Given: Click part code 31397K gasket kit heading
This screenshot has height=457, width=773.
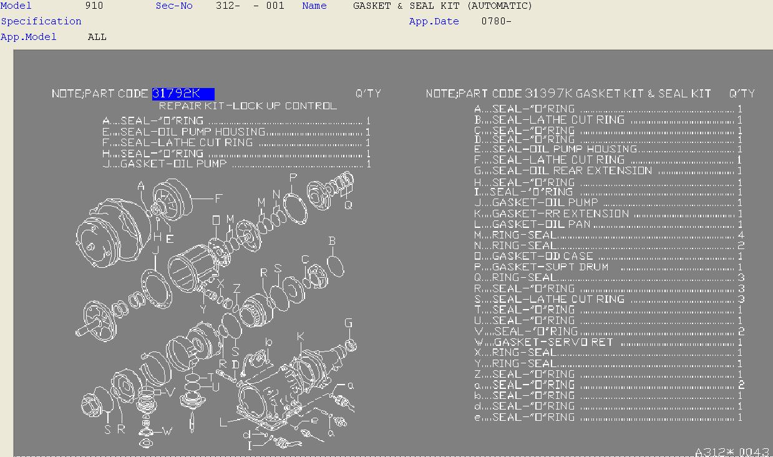Looking at the screenshot, I should coord(568,94).
